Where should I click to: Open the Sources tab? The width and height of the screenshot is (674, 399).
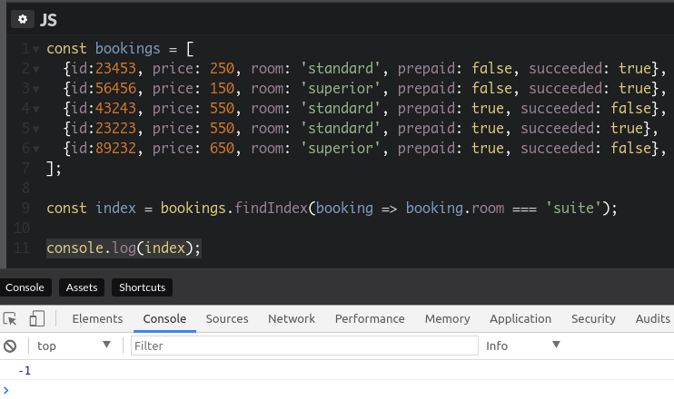click(x=227, y=319)
